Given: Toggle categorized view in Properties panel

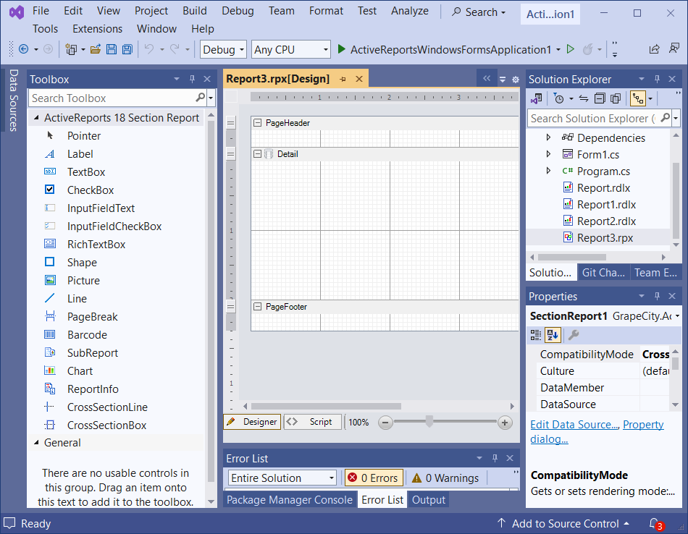Looking at the screenshot, I should tap(536, 336).
